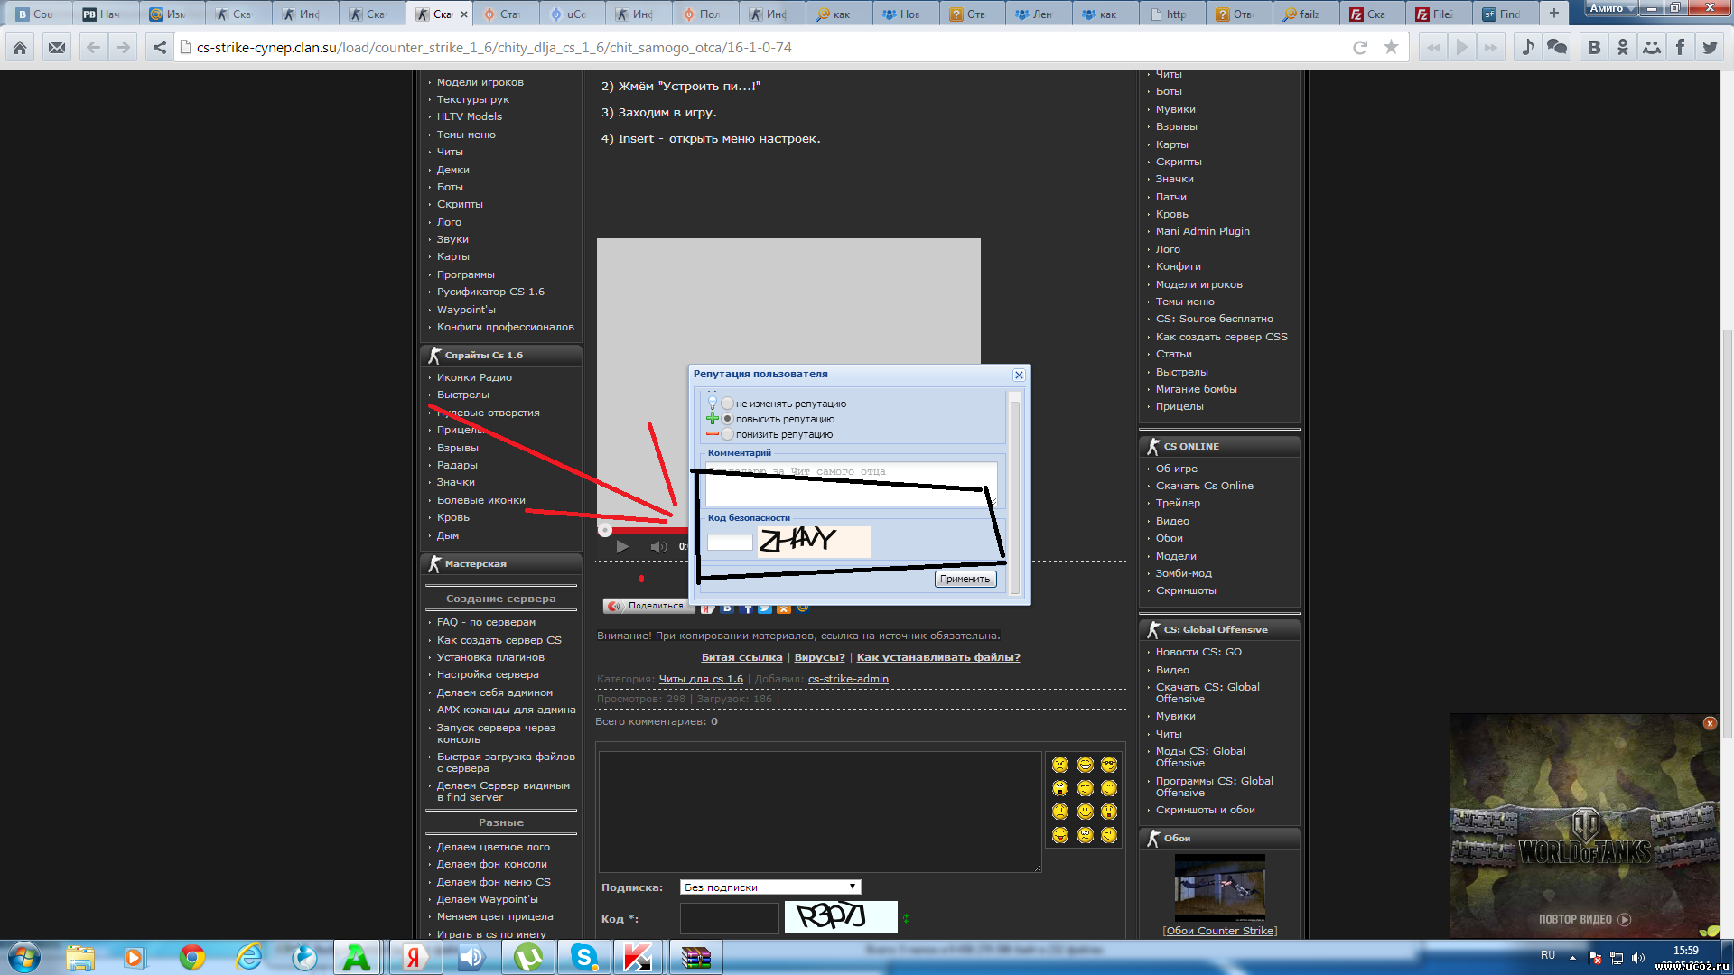The width and height of the screenshot is (1734, 975).
Task: Open Skype from the taskbar
Action: (584, 957)
